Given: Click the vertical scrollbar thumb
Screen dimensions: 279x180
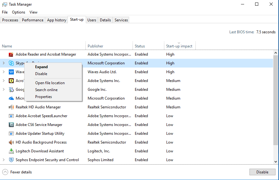Looking at the screenshot, I should pyautogui.click(x=276, y=100).
